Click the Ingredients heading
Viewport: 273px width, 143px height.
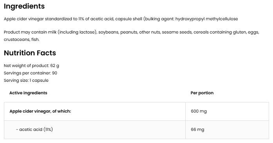click(24, 6)
